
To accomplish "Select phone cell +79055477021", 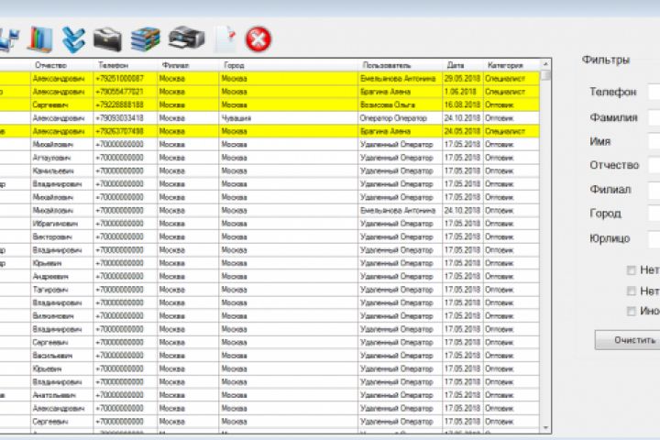I will click(125, 92).
